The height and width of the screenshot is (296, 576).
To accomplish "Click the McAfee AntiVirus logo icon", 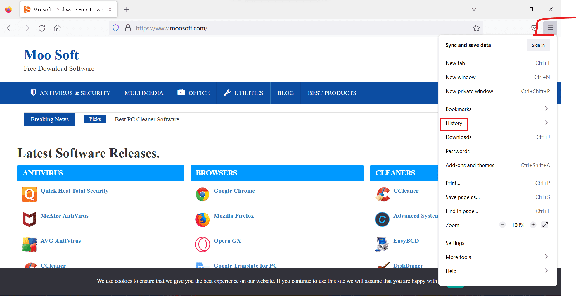I will [29, 219].
